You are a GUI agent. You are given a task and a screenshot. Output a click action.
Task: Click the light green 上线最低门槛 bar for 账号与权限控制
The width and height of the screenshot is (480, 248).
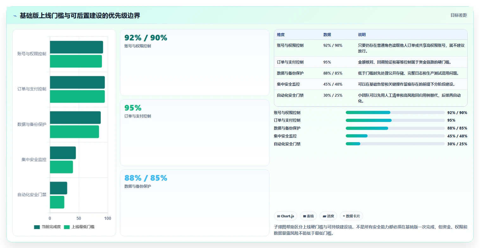[x=76, y=61]
